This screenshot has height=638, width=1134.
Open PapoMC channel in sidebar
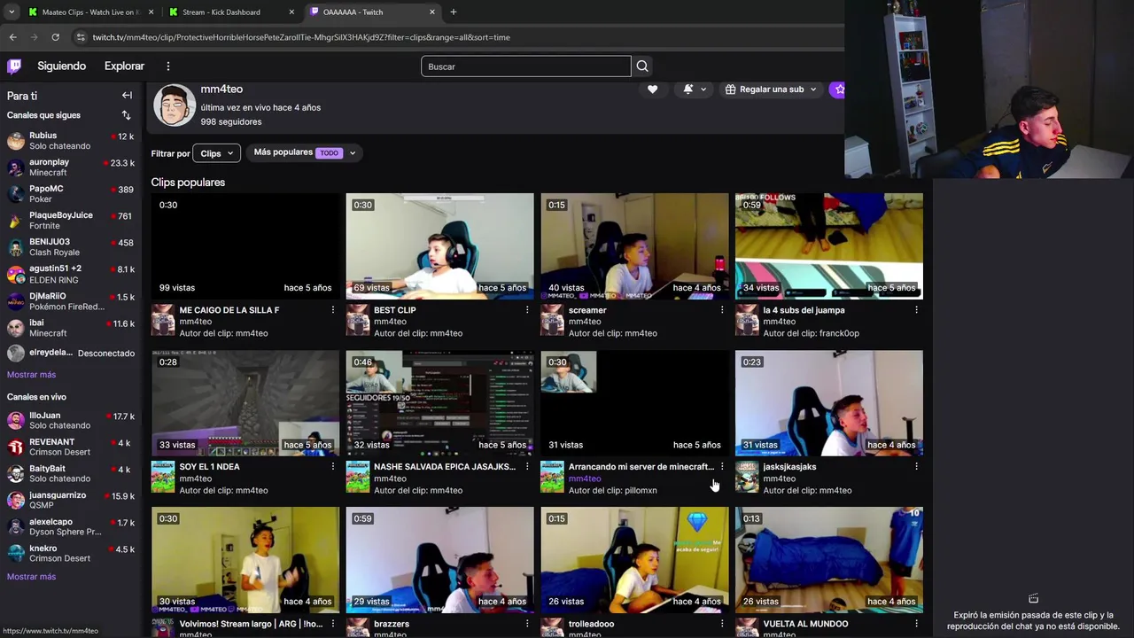(71, 194)
